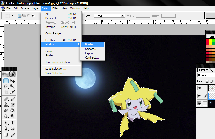Hide Layer 2 using its eye icon

pos(199,96)
